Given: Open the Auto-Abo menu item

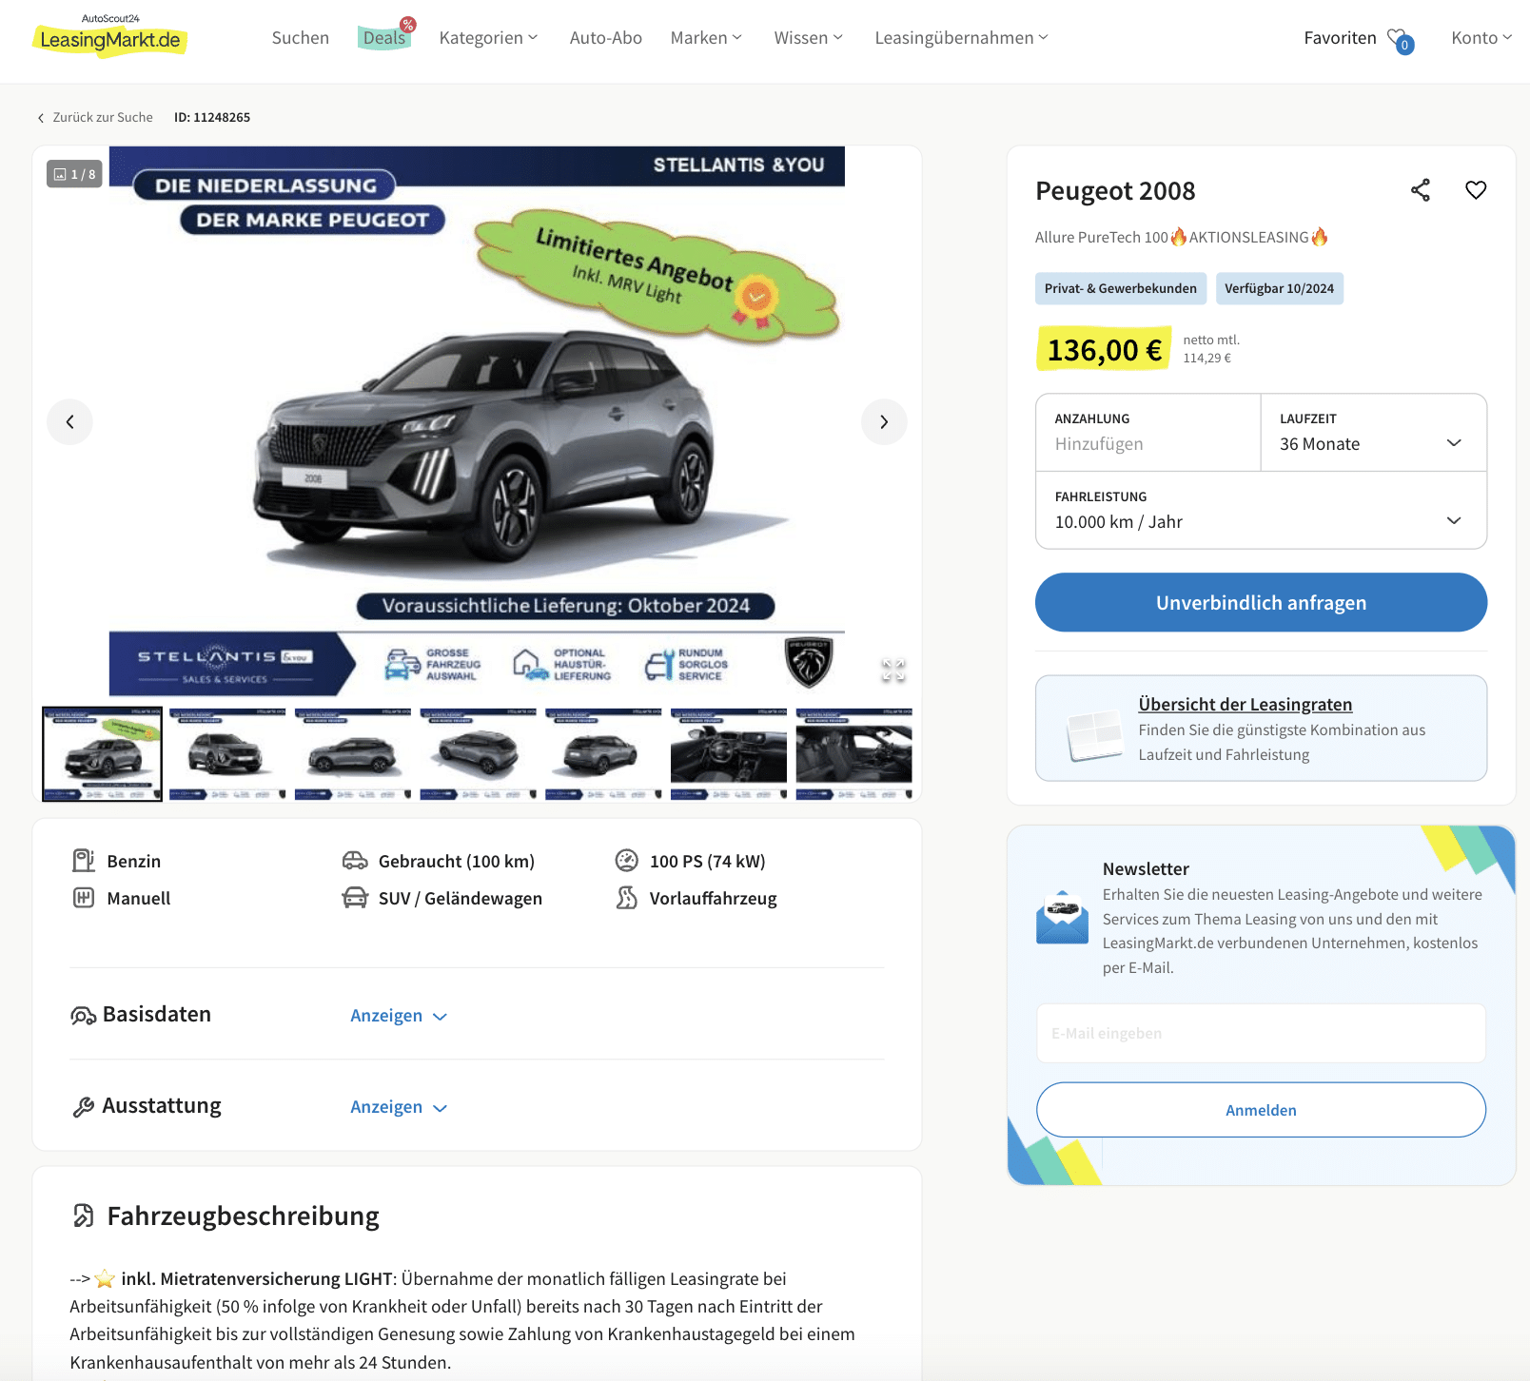Looking at the screenshot, I should (x=606, y=38).
